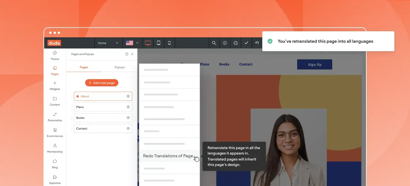This screenshot has height=186, width=410.
Task: Select the Books page row
Action: coord(103,118)
